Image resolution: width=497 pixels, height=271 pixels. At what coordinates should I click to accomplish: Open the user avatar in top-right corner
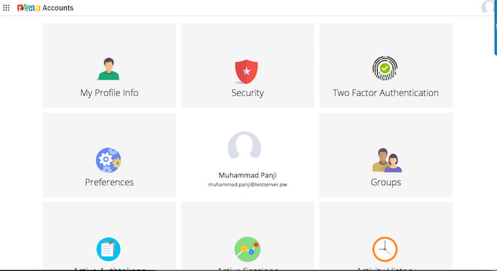click(488, 7)
